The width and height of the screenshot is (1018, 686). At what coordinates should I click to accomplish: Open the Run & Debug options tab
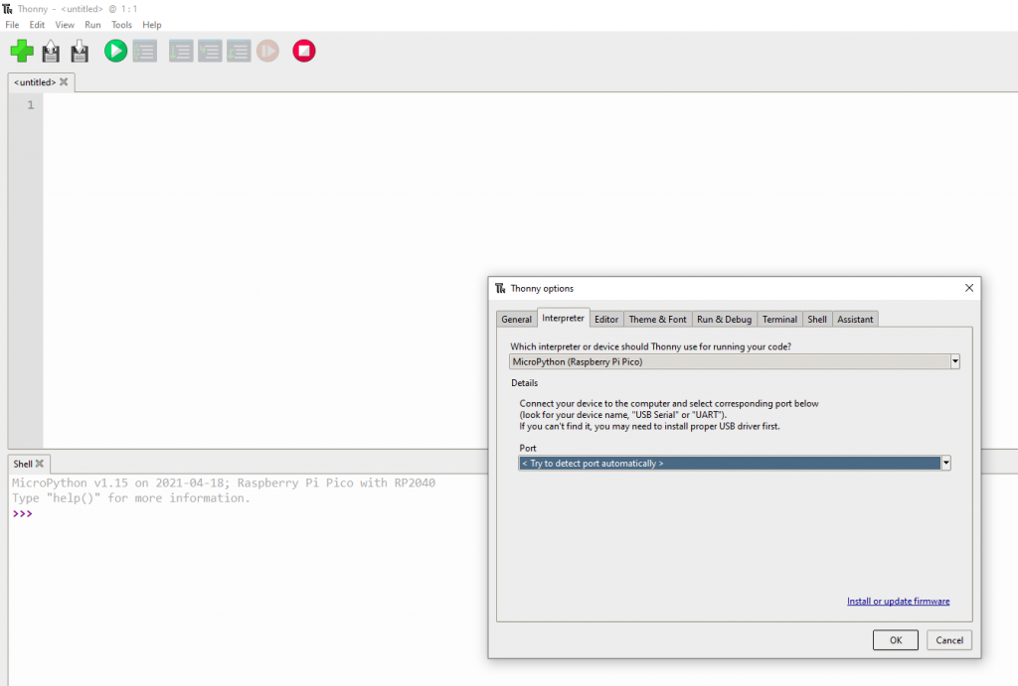[724, 319]
